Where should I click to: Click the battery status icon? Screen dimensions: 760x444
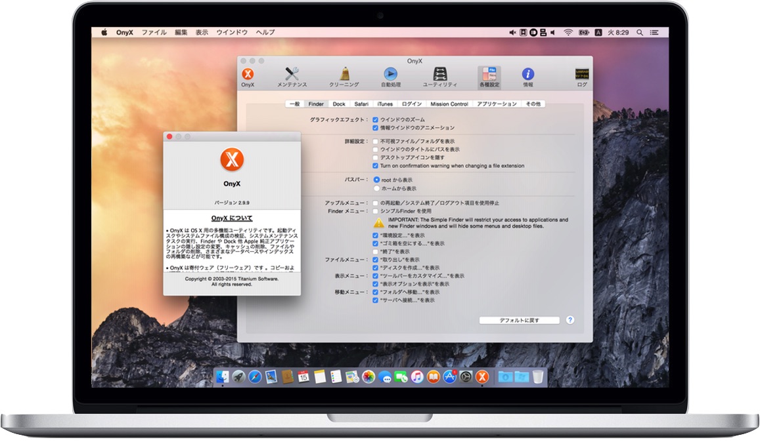click(584, 32)
